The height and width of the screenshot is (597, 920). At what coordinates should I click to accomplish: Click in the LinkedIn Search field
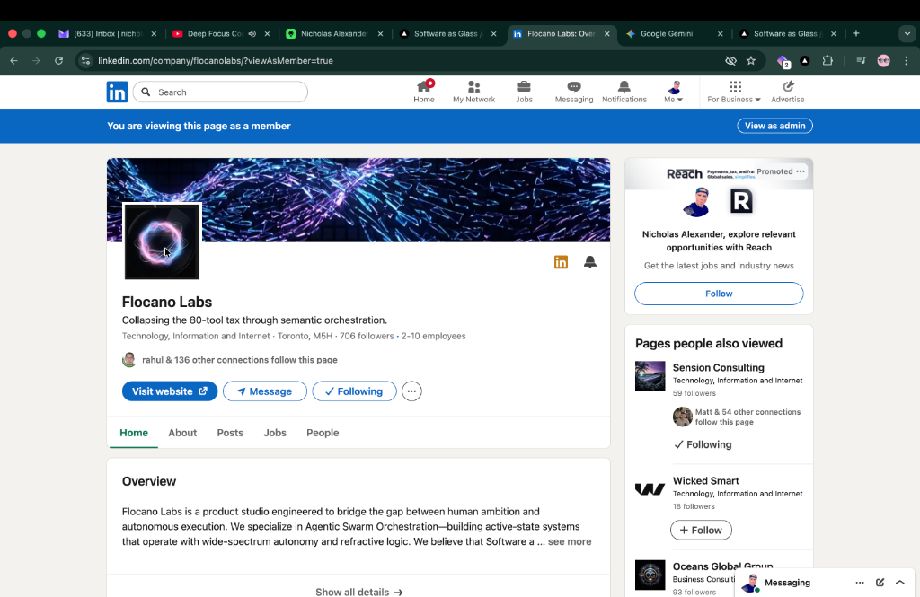(229, 92)
